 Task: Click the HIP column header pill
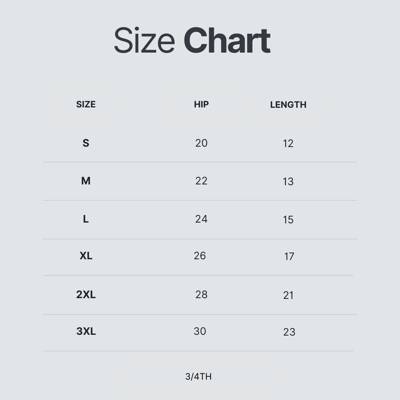coord(201,104)
